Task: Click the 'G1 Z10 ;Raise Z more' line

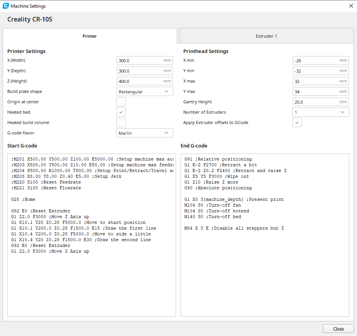Action: [x=211, y=182]
